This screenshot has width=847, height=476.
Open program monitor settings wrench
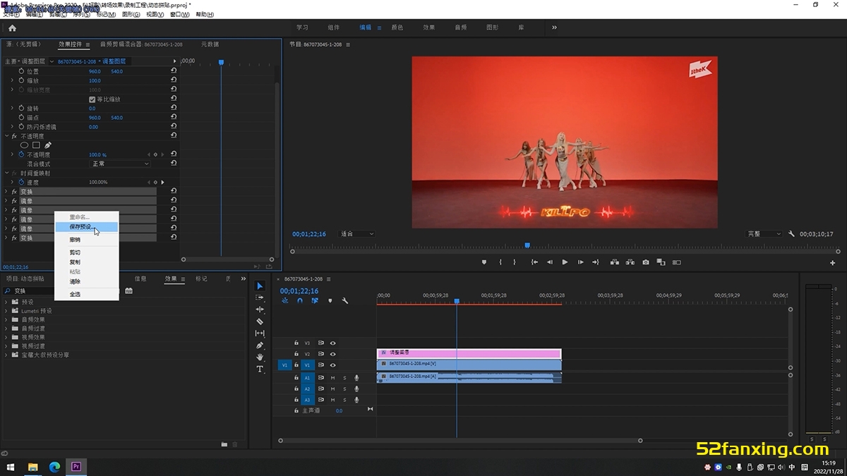pyautogui.click(x=792, y=234)
